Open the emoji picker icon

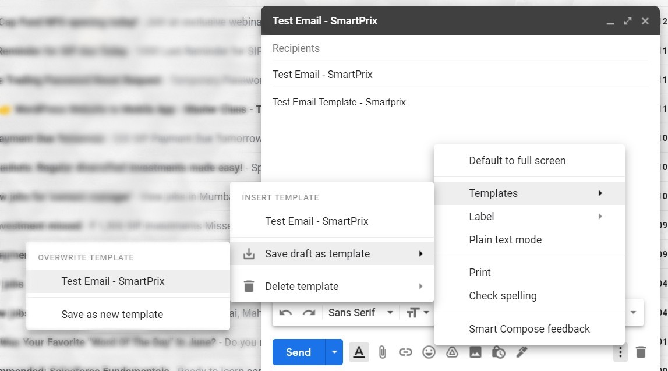[x=429, y=352]
